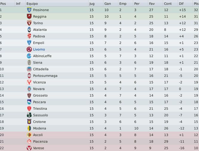Open the AlbinoLeffe team name
Viewport: 199px width, 151px height.
(42, 56)
